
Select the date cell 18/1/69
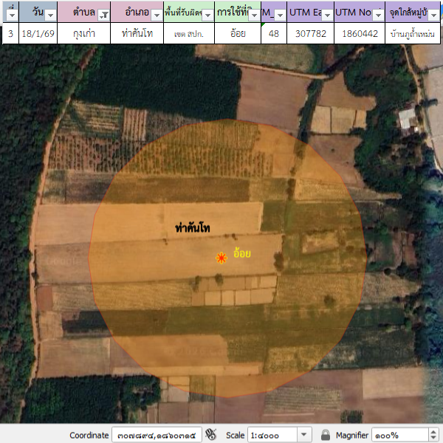click(x=37, y=33)
